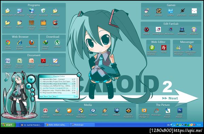
Task: Click the round down-arrow player button
Action: pyautogui.click(x=31, y=80)
